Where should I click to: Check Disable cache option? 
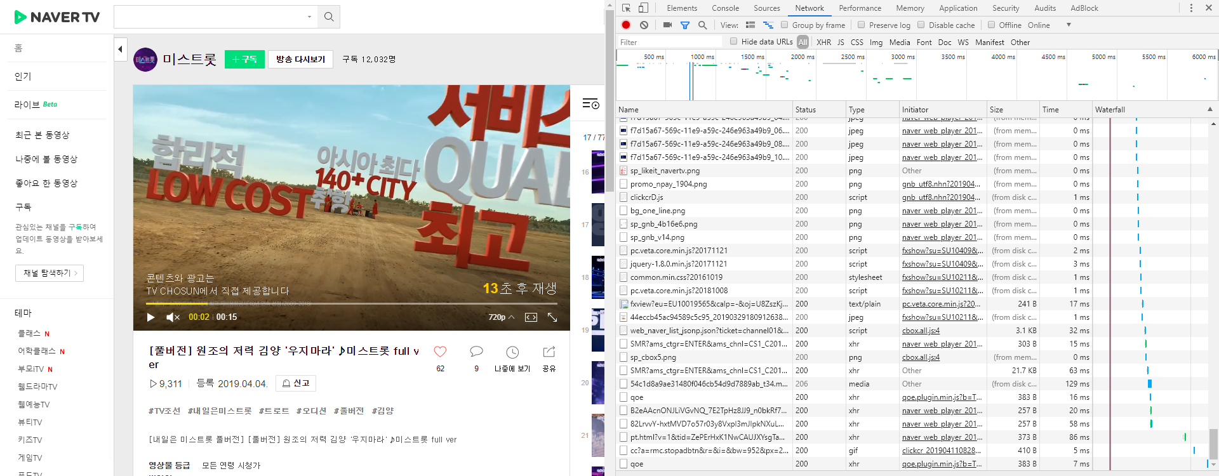click(x=921, y=25)
